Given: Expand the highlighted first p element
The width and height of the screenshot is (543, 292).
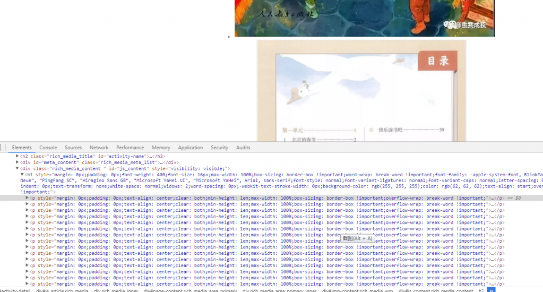Looking at the screenshot, I should 27,198.
